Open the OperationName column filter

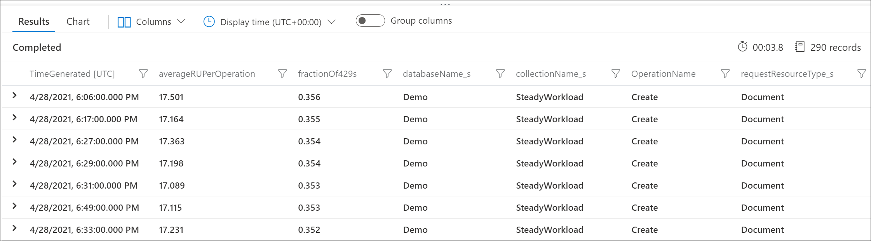pyautogui.click(x=725, y=74)
